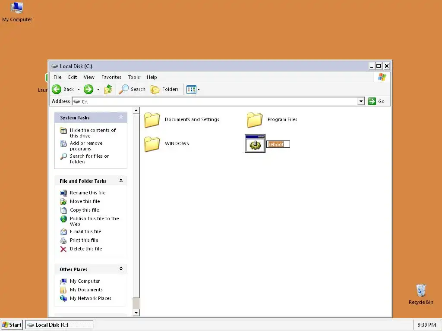Click the My Documents icon in Other Places
This screenshot has height=331, width=442.
point(63,290)
